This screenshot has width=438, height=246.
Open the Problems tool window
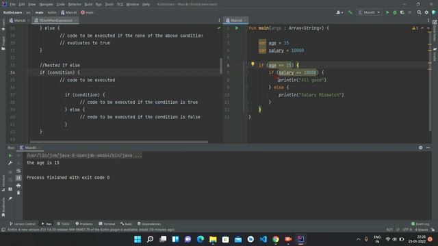[84, 223]
